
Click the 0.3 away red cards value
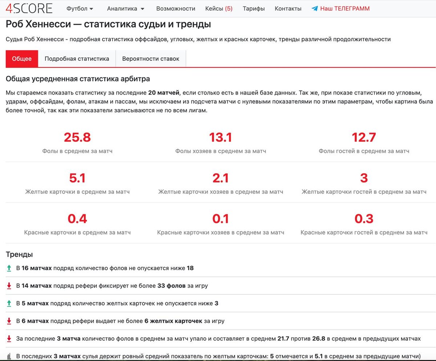pos(364,219)
